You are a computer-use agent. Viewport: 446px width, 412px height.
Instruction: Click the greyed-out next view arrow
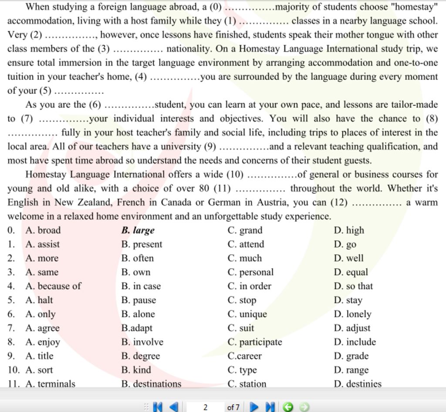[304, 407]
